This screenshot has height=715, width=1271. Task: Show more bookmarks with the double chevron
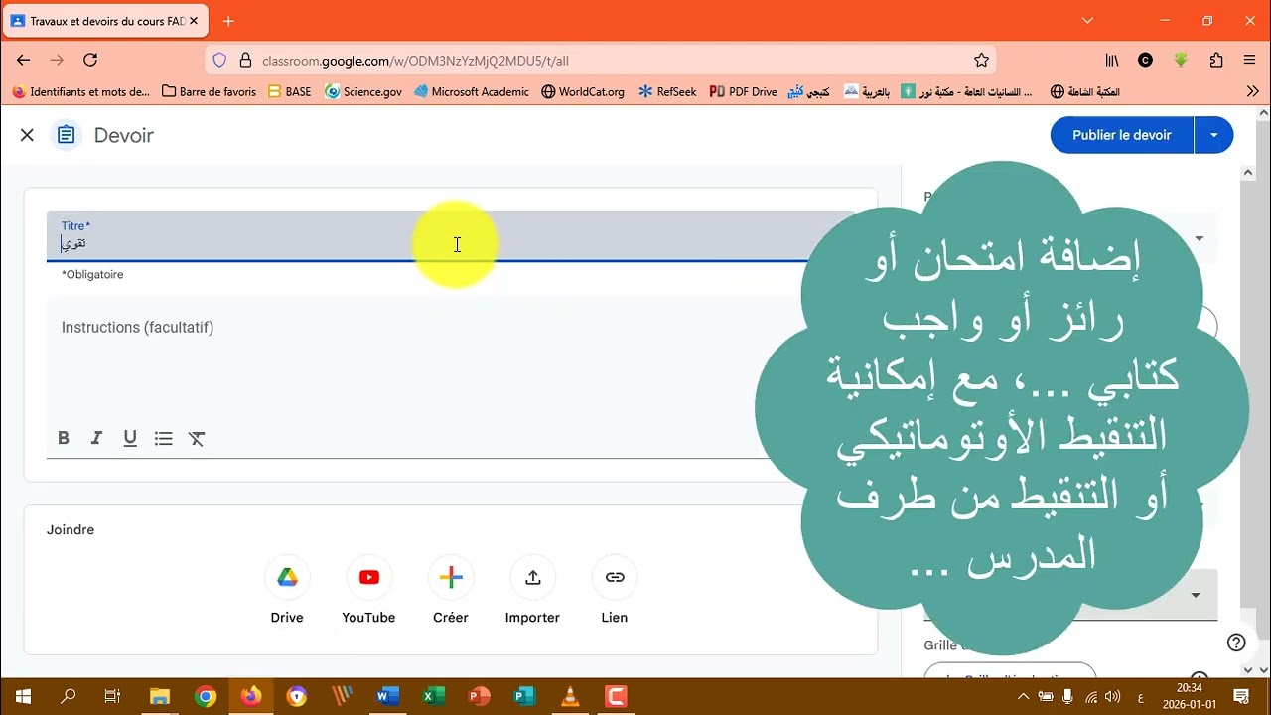[x=1252, y=91]
